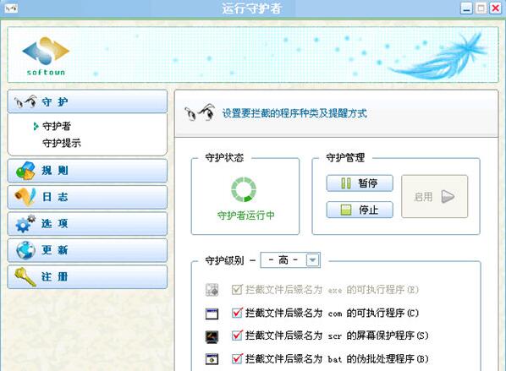
Task: Click the scroll and quill icon beside 日志
Action: 25,197
